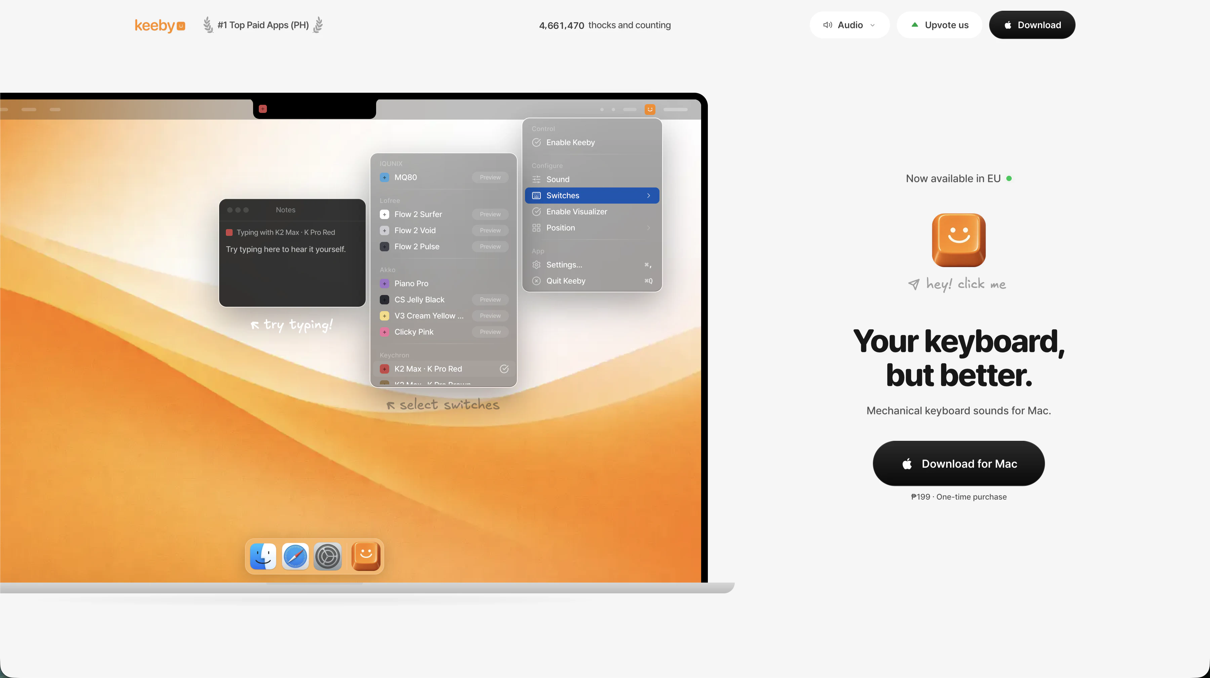
Task: Preview Clicky Pink sound
Action: click(x=490, y=332)
